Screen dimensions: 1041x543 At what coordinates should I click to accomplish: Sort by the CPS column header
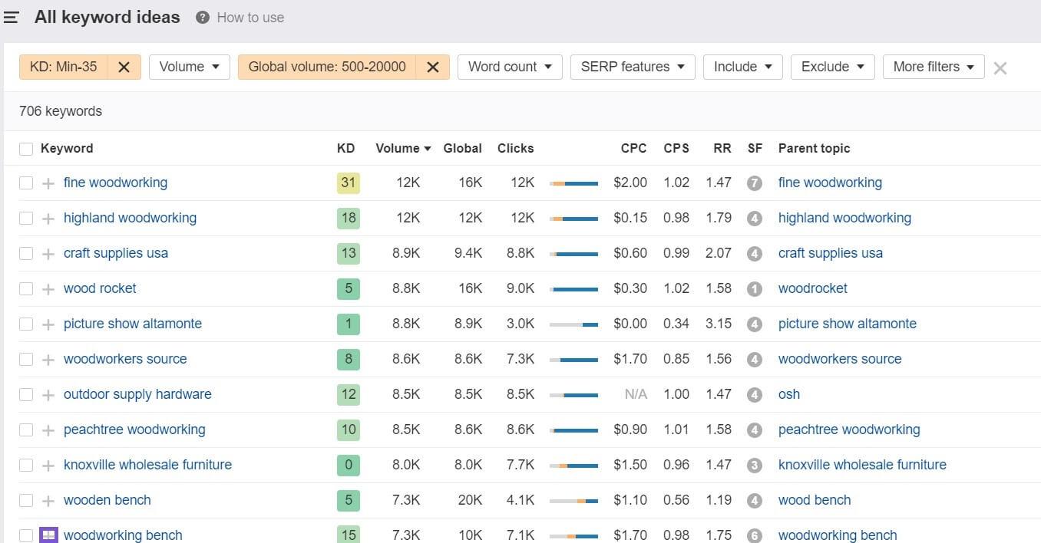pyautogui.click(x=676, y=149)
